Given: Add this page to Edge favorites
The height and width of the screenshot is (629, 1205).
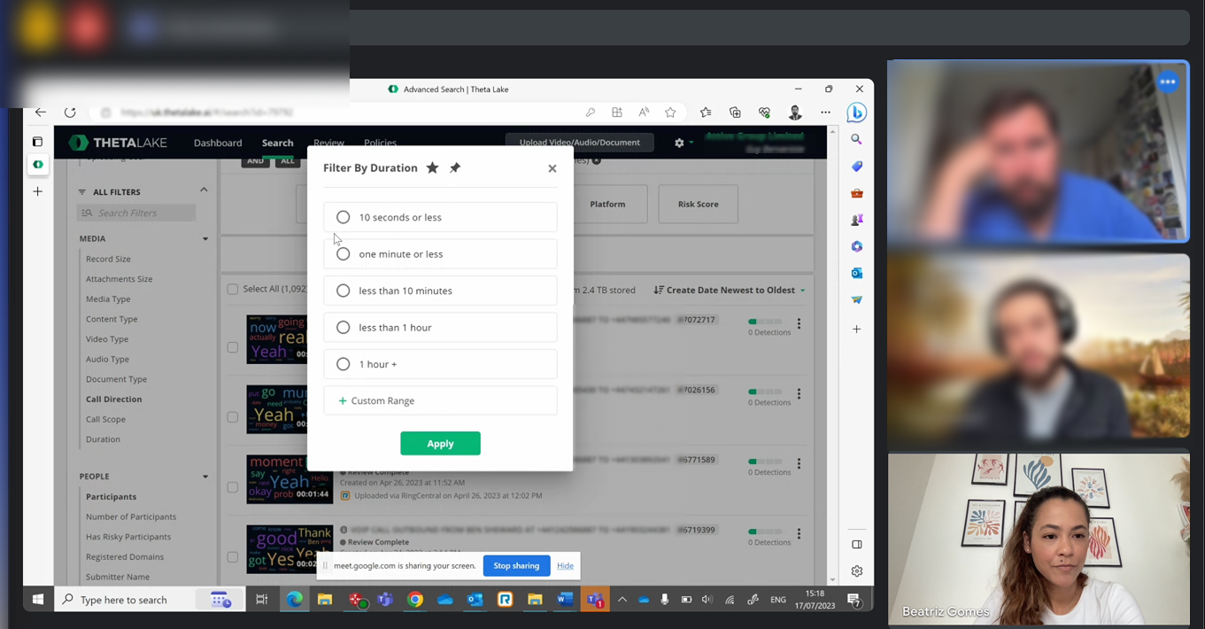Looking at the screenshot, I should tap(670, 113).
